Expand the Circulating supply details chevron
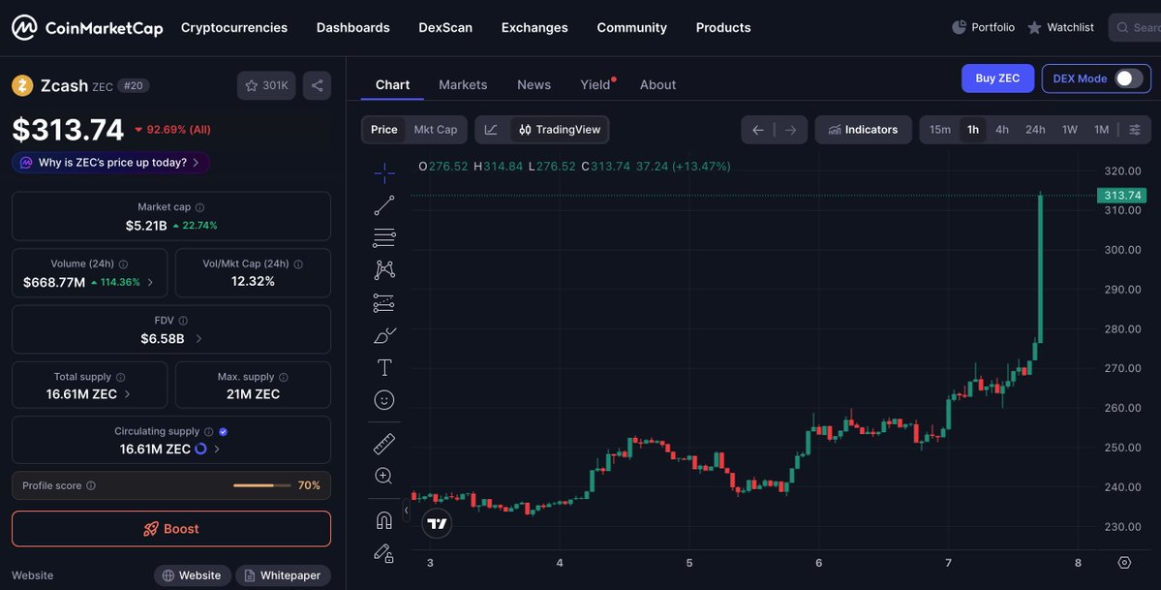 coord(216,450)
